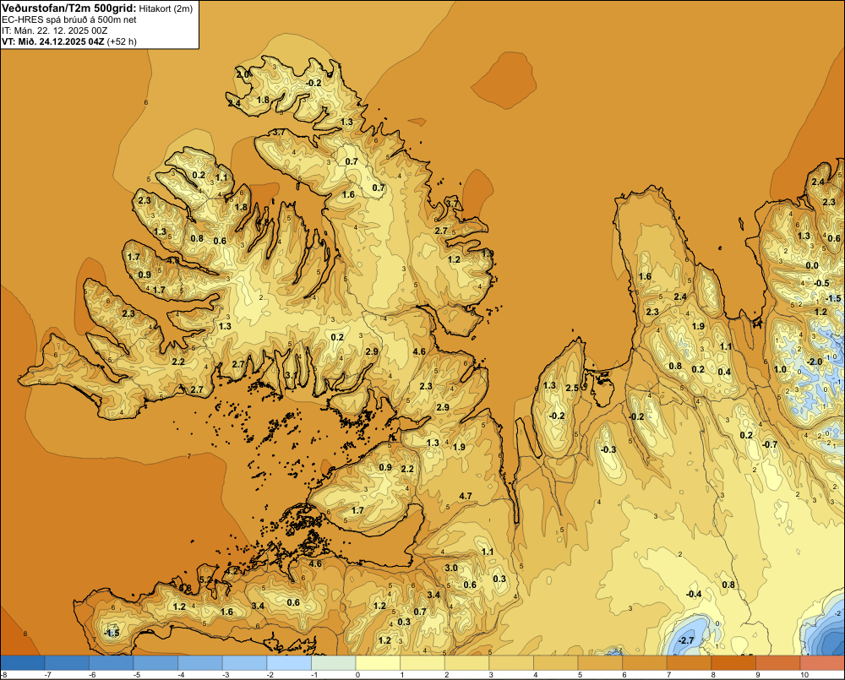Pick the legend swatch between 6 and 7
Screen dimensions: 845x680
pyautogui.click(x=645, y=663)
